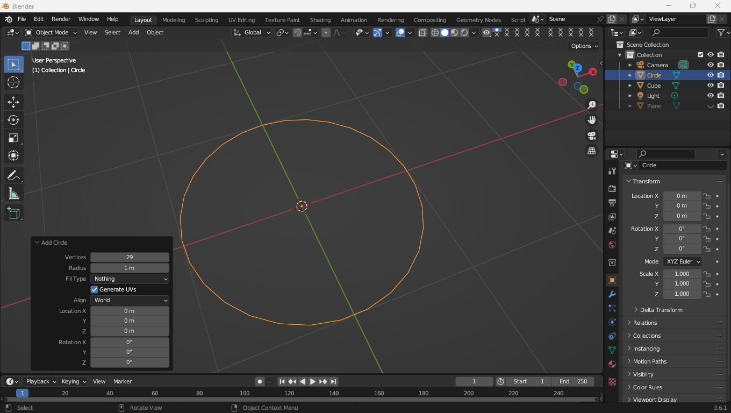Play the animation forward
This screenshot has width=731, height=413.
312,381
